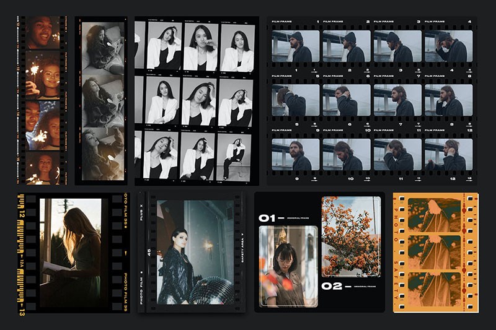Select film frame 8 thumbnail

click(x=448, y=100)
